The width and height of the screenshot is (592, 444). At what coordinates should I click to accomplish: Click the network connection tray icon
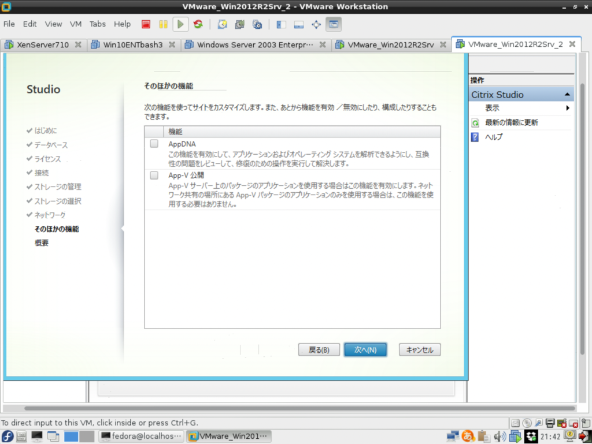[452, 436]
